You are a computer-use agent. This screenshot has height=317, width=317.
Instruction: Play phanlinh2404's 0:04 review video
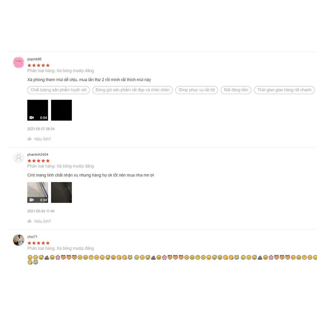click(x=37, y=193)
